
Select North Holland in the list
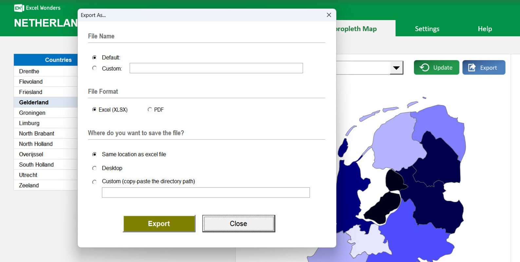click(x=46, y=144)
